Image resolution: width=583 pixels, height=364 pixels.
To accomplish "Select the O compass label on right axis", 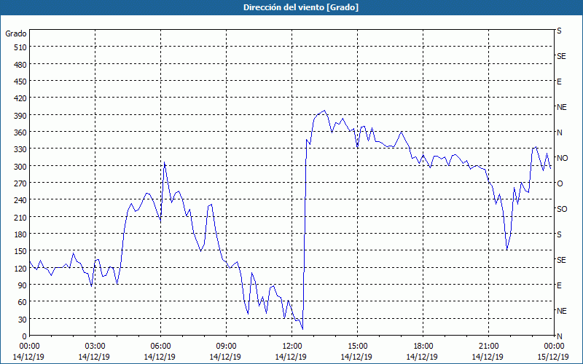I will point(560,183).
